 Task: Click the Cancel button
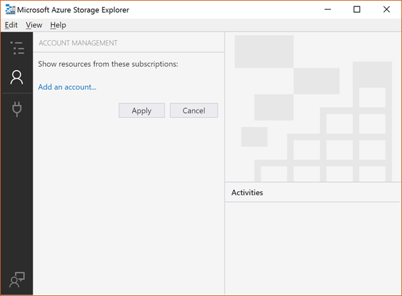(194, 111)
